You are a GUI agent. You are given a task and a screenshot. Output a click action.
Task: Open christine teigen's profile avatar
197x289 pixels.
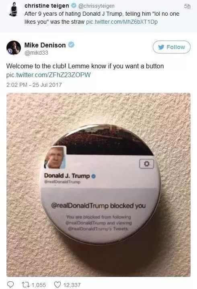click(13, 9)
